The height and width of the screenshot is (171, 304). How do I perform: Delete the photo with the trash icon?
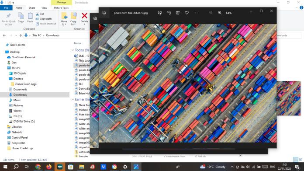point(178,13)
